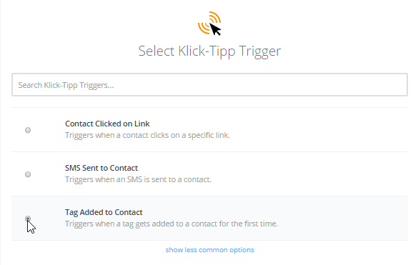Click the SMS Sent to Contact title

pyautogui.click(x=101, y=168)
